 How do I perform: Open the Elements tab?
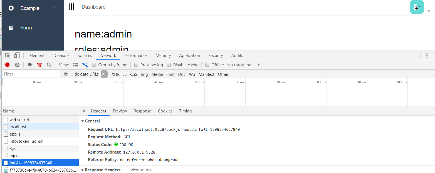click(38, 56)
